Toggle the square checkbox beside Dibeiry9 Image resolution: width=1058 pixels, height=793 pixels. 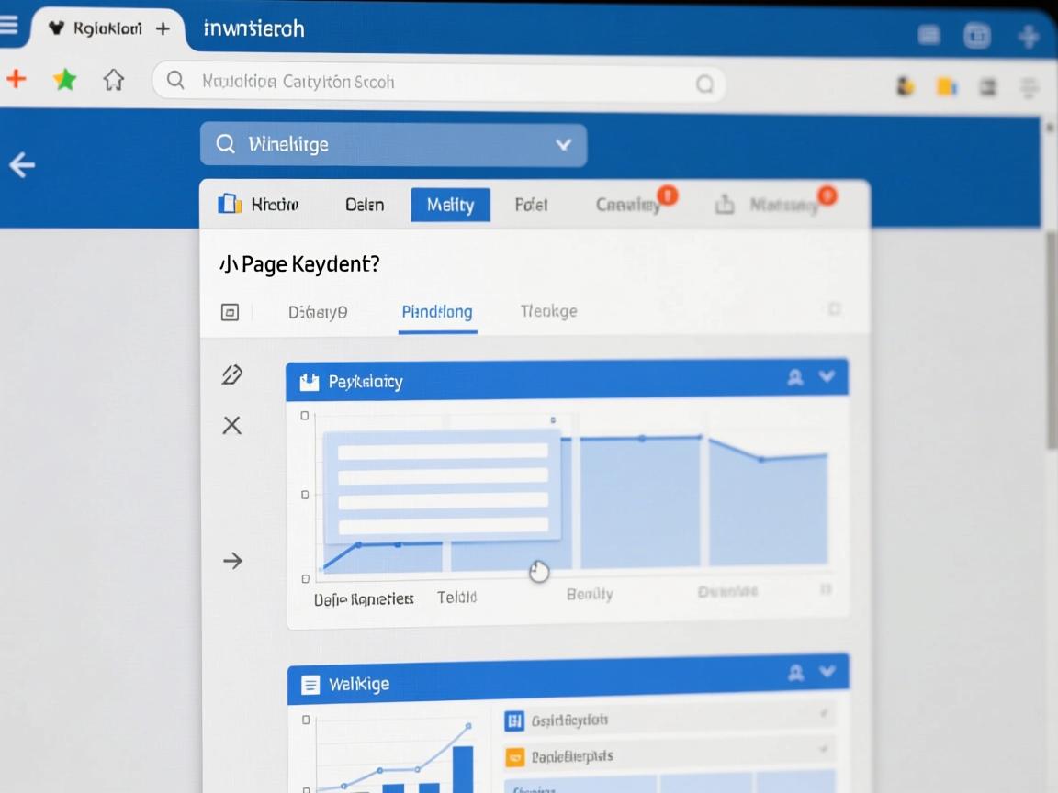(x=230, y=312)
